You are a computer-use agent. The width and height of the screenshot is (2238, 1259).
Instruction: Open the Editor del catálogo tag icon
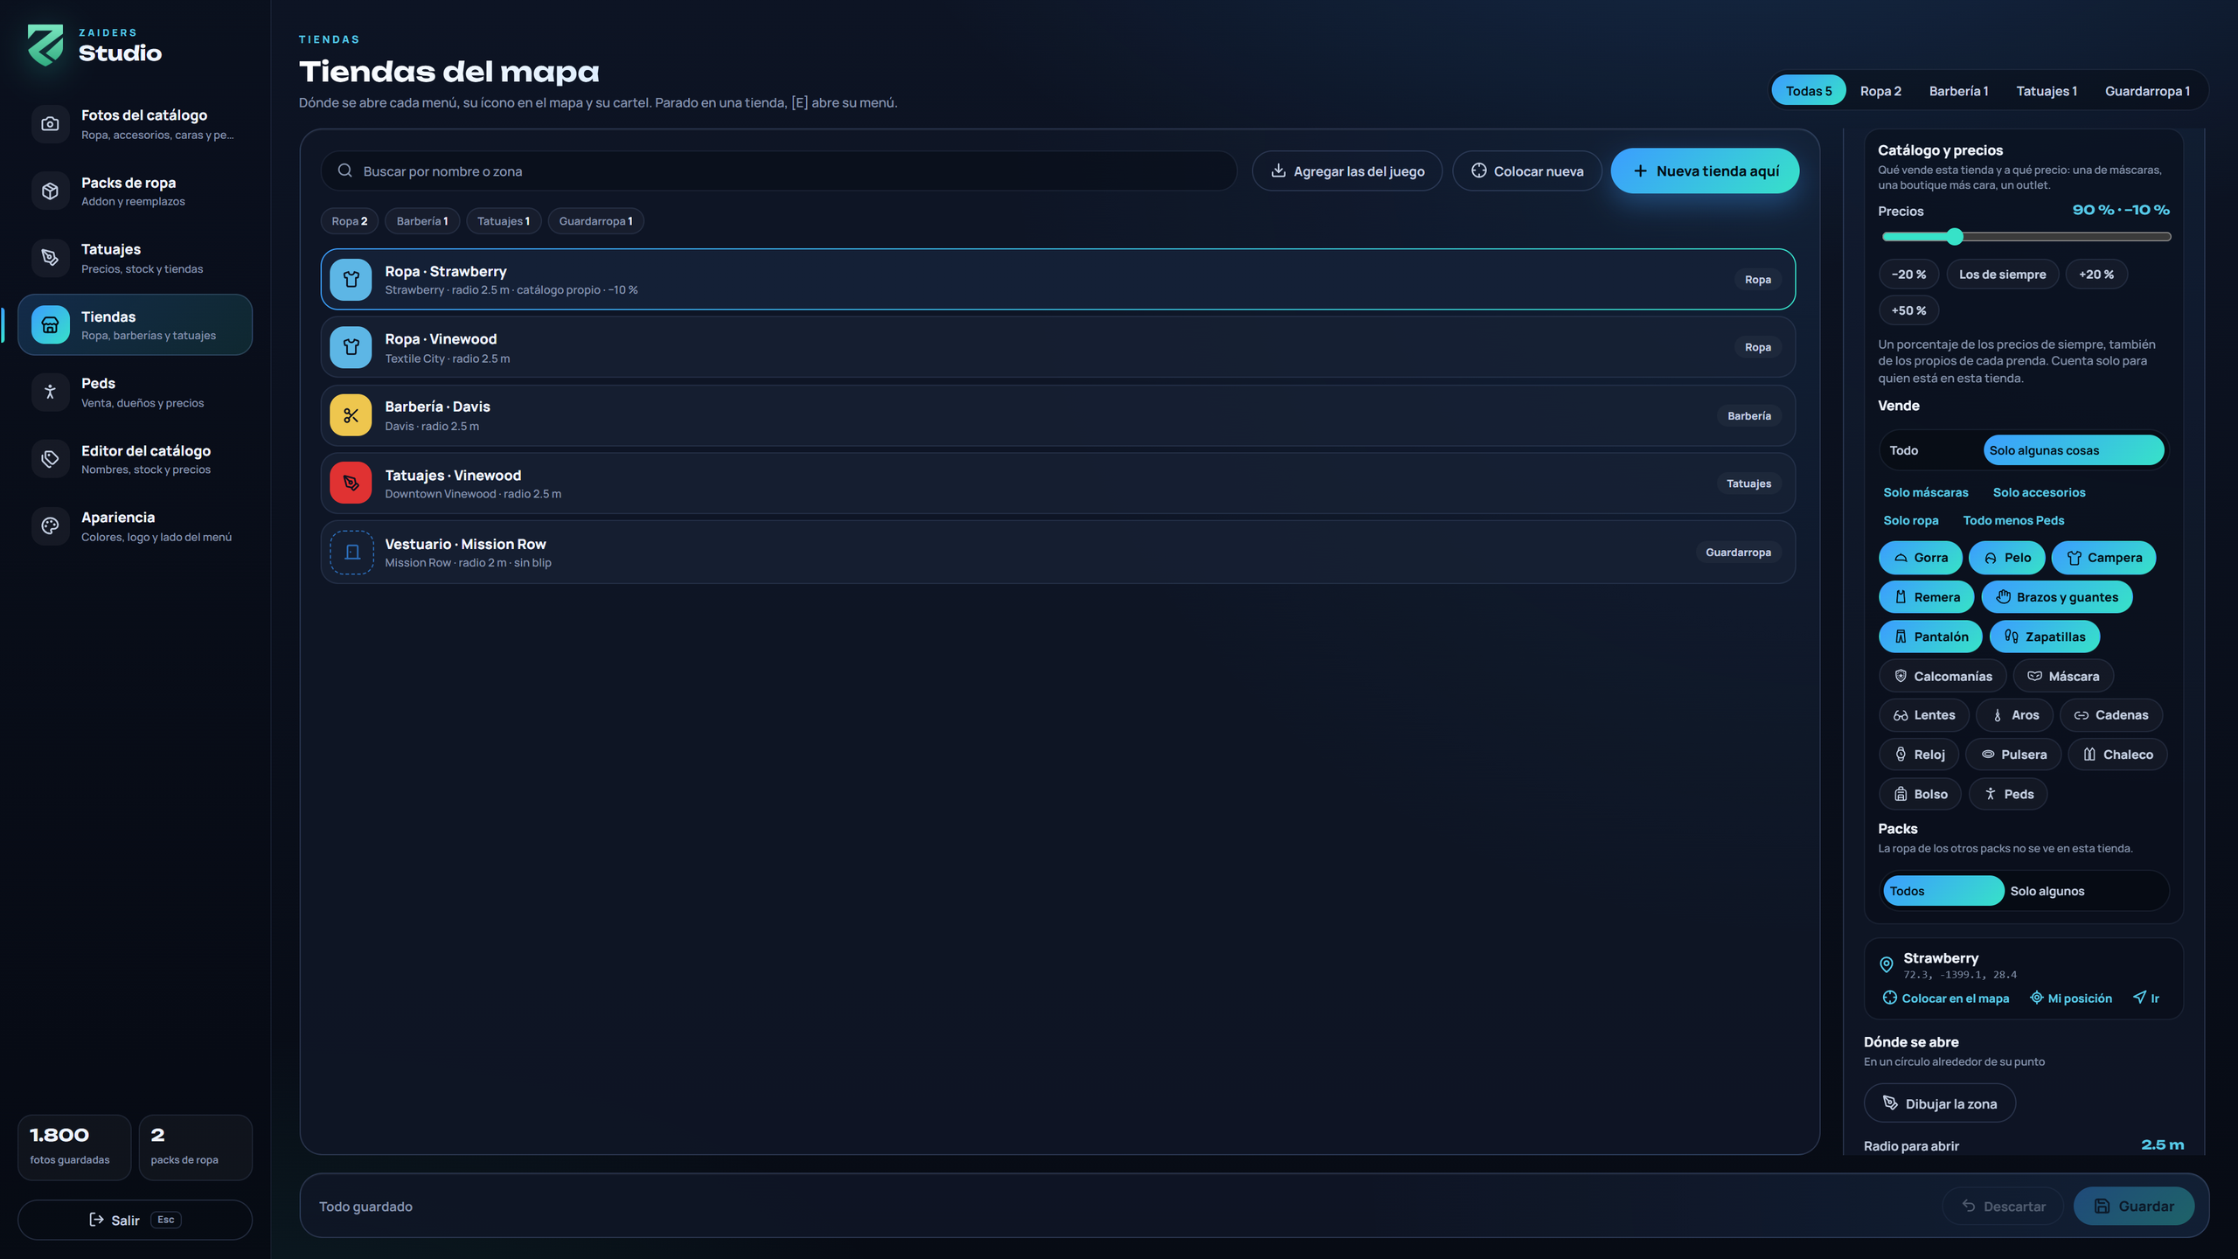(50, 459)
